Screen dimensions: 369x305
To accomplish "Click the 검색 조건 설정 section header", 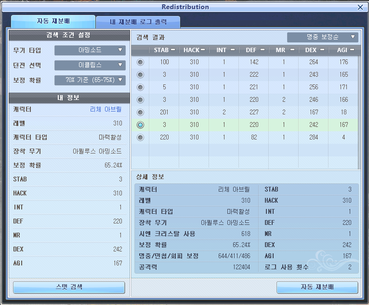I will 69,35.
